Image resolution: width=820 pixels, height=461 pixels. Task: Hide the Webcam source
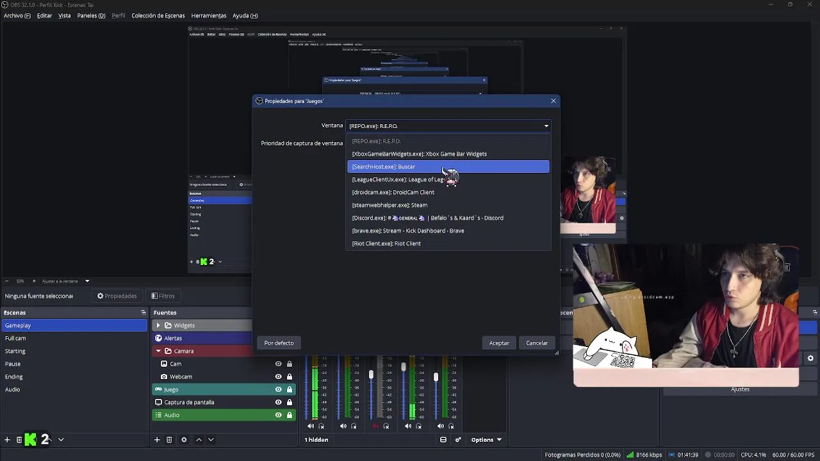(x=278, y=376)
